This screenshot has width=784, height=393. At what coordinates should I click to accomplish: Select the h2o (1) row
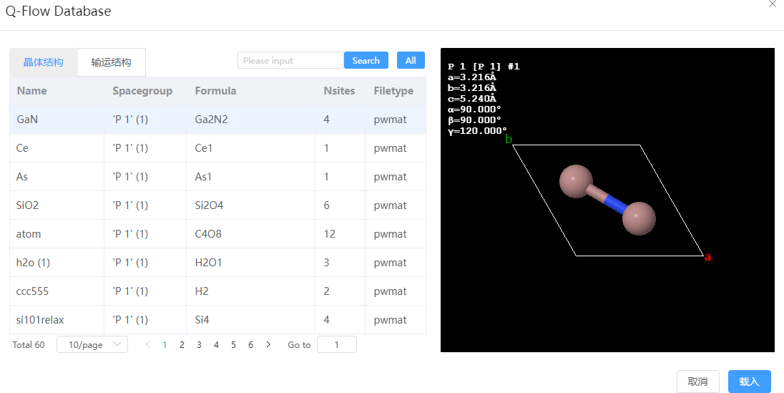[218, 262]
